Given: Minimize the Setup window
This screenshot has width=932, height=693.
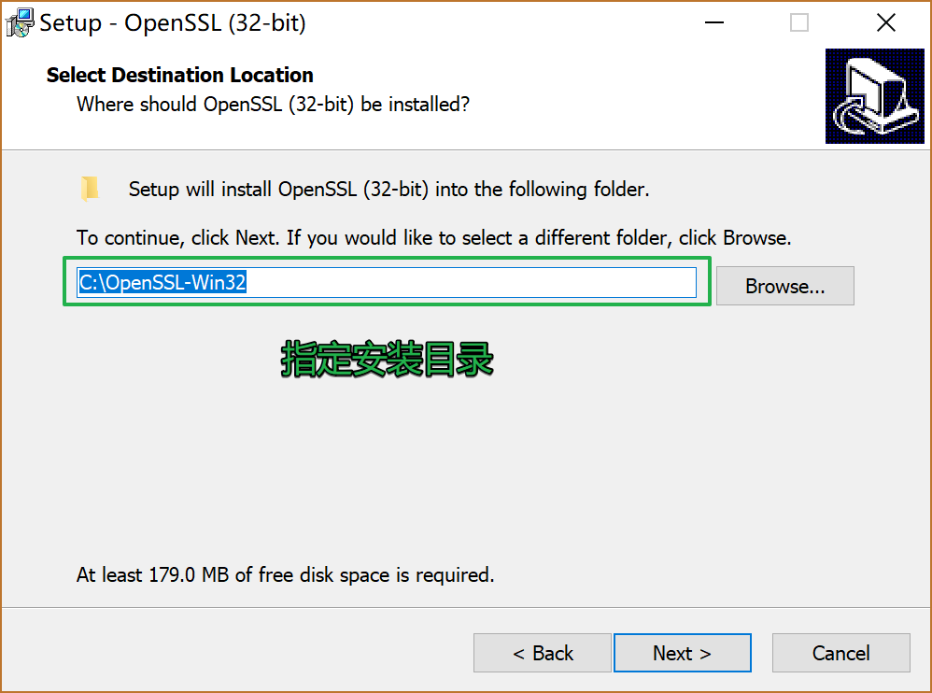Looking at the screenshot, I should [x=713, y=23].
